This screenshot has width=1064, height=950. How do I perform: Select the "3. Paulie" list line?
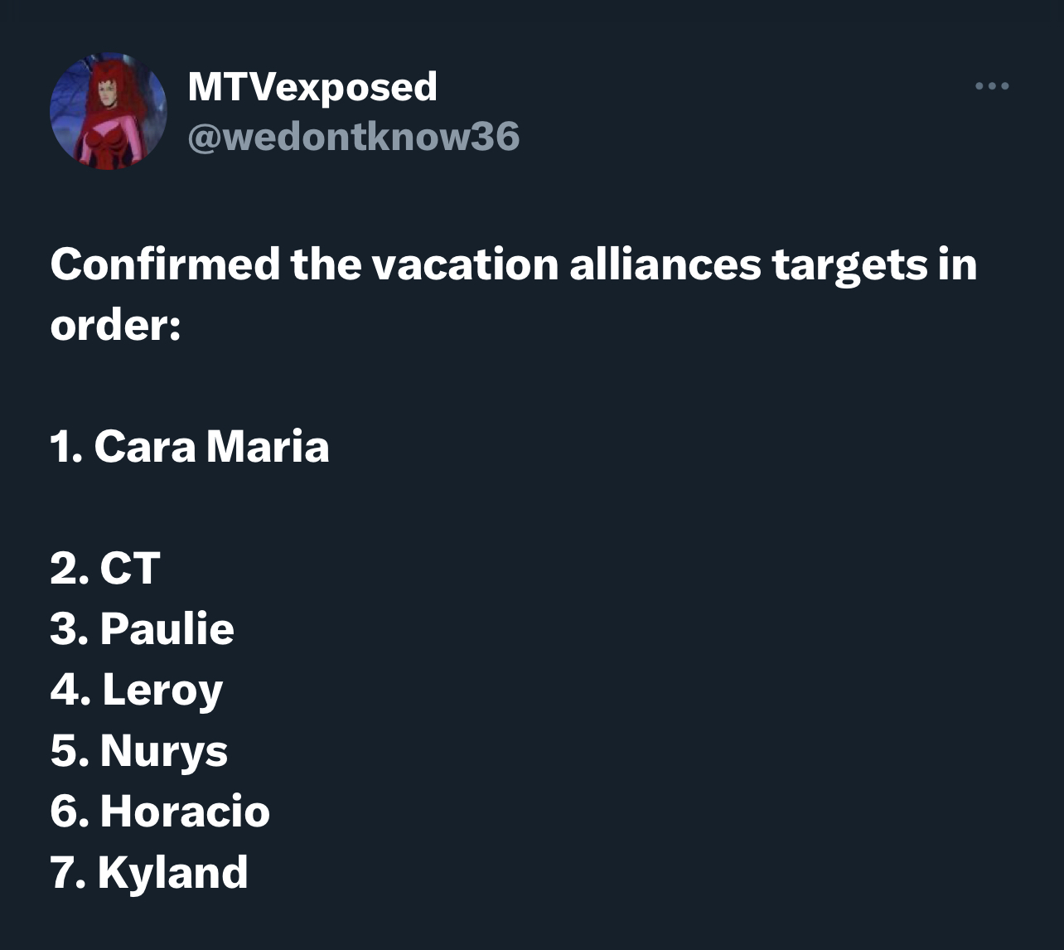[142, 628]
